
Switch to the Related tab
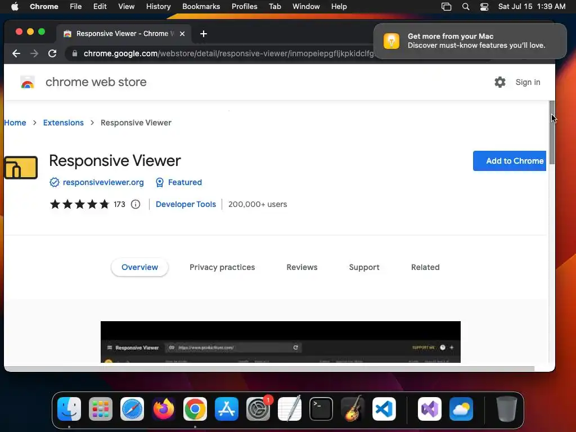pos(425,267)
